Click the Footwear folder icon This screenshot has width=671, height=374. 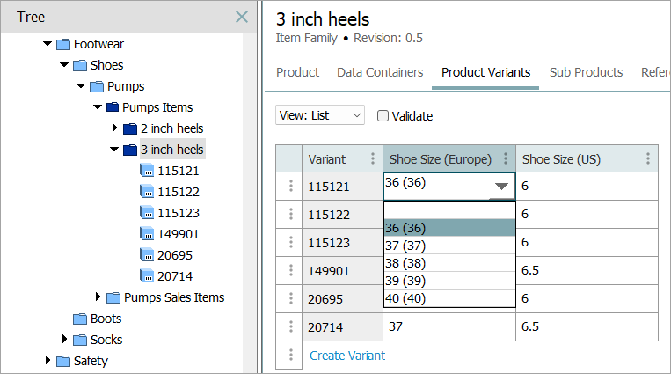(x=63, y=44)
